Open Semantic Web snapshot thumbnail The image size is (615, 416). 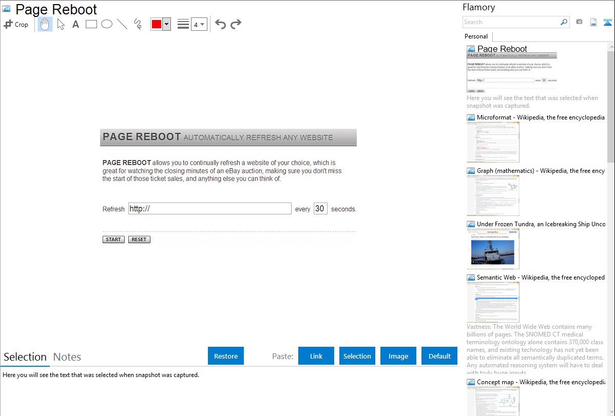493,302
